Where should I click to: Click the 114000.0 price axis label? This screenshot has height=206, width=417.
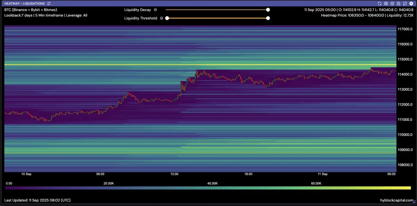click(404, 74)
